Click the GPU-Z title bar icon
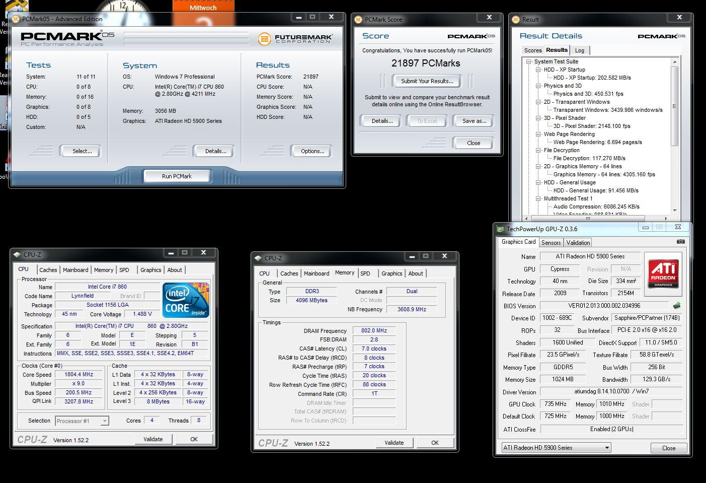This screenshot has height=483, width=706. point(500,229)
